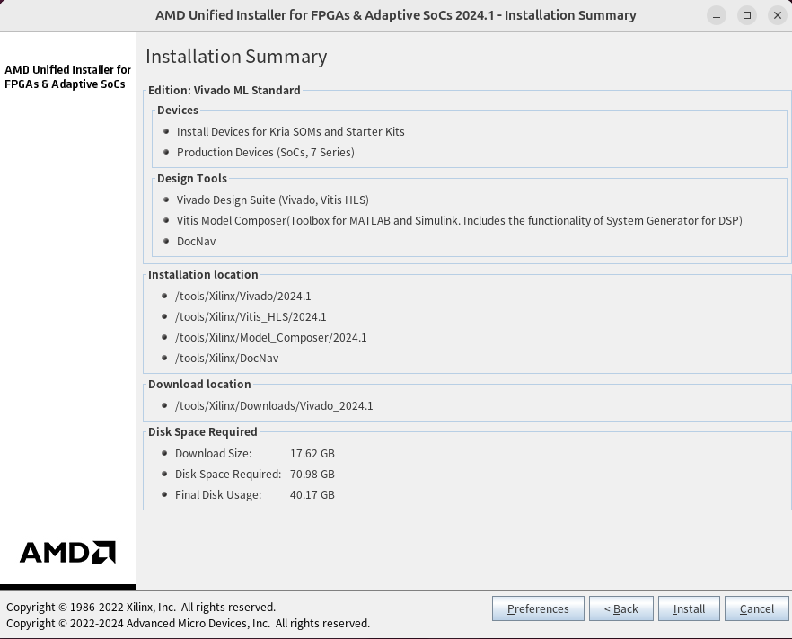Click the 17.62 GB download size value
Viewport: 792px width, 639px height.
[312, 453]
